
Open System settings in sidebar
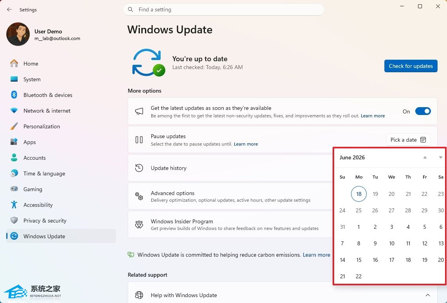click(x=61, y=79)
